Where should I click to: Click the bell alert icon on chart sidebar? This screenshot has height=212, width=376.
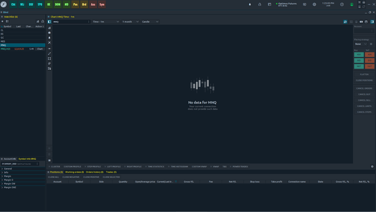[x=50, y=38]
